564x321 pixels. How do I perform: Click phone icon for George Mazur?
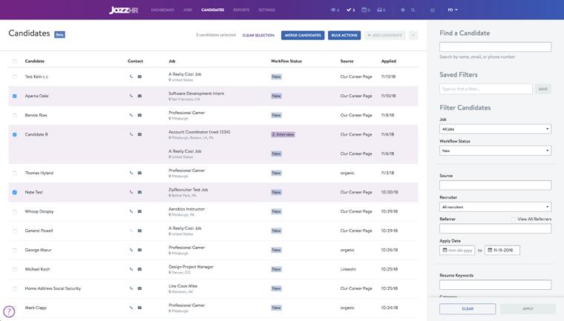click(131, 250)
